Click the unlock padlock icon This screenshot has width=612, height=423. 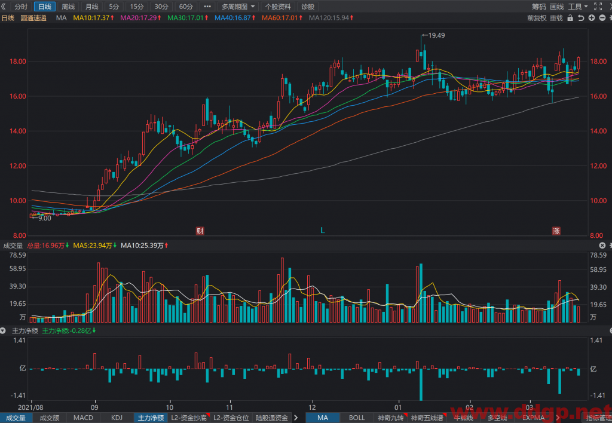click(570, 18)
